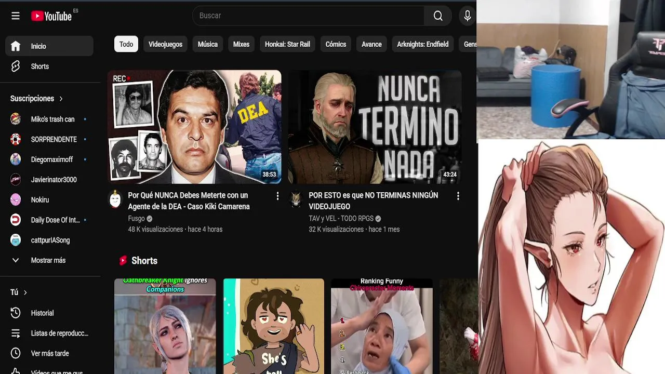Open the cartoon girl short thumbnail

(x=273, y=326)
